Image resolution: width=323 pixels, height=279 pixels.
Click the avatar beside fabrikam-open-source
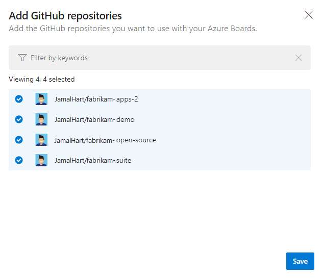coord(41,140)
